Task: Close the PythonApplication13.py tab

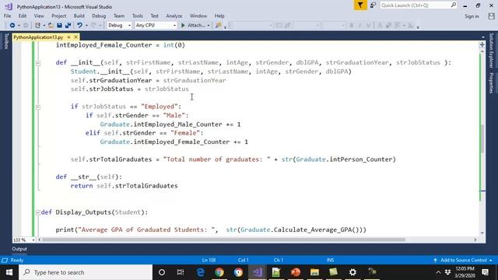Action: (x=75, y=37)
